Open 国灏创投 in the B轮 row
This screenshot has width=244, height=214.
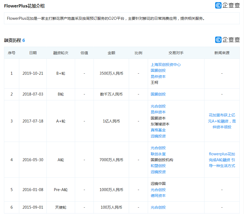[x=158, y=94]
